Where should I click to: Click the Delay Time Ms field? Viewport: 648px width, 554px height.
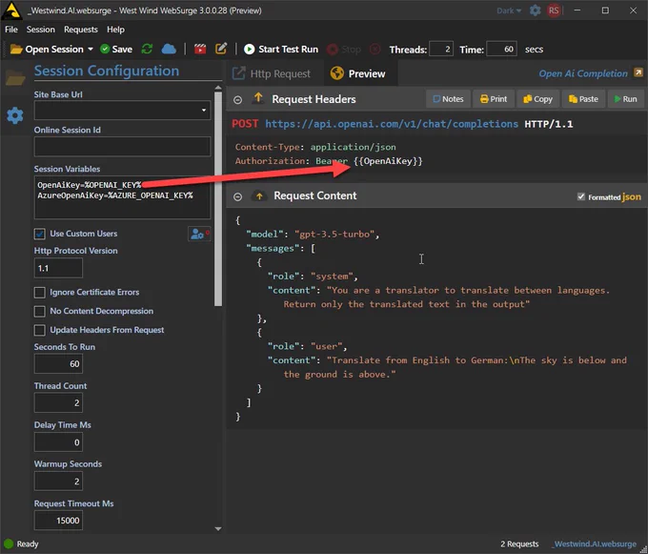(58, 442)
